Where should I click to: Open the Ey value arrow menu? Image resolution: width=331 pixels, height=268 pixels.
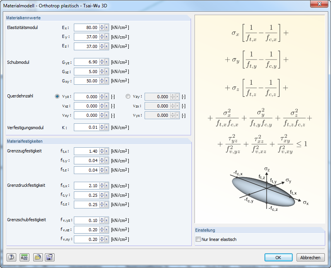coord(107,37)
